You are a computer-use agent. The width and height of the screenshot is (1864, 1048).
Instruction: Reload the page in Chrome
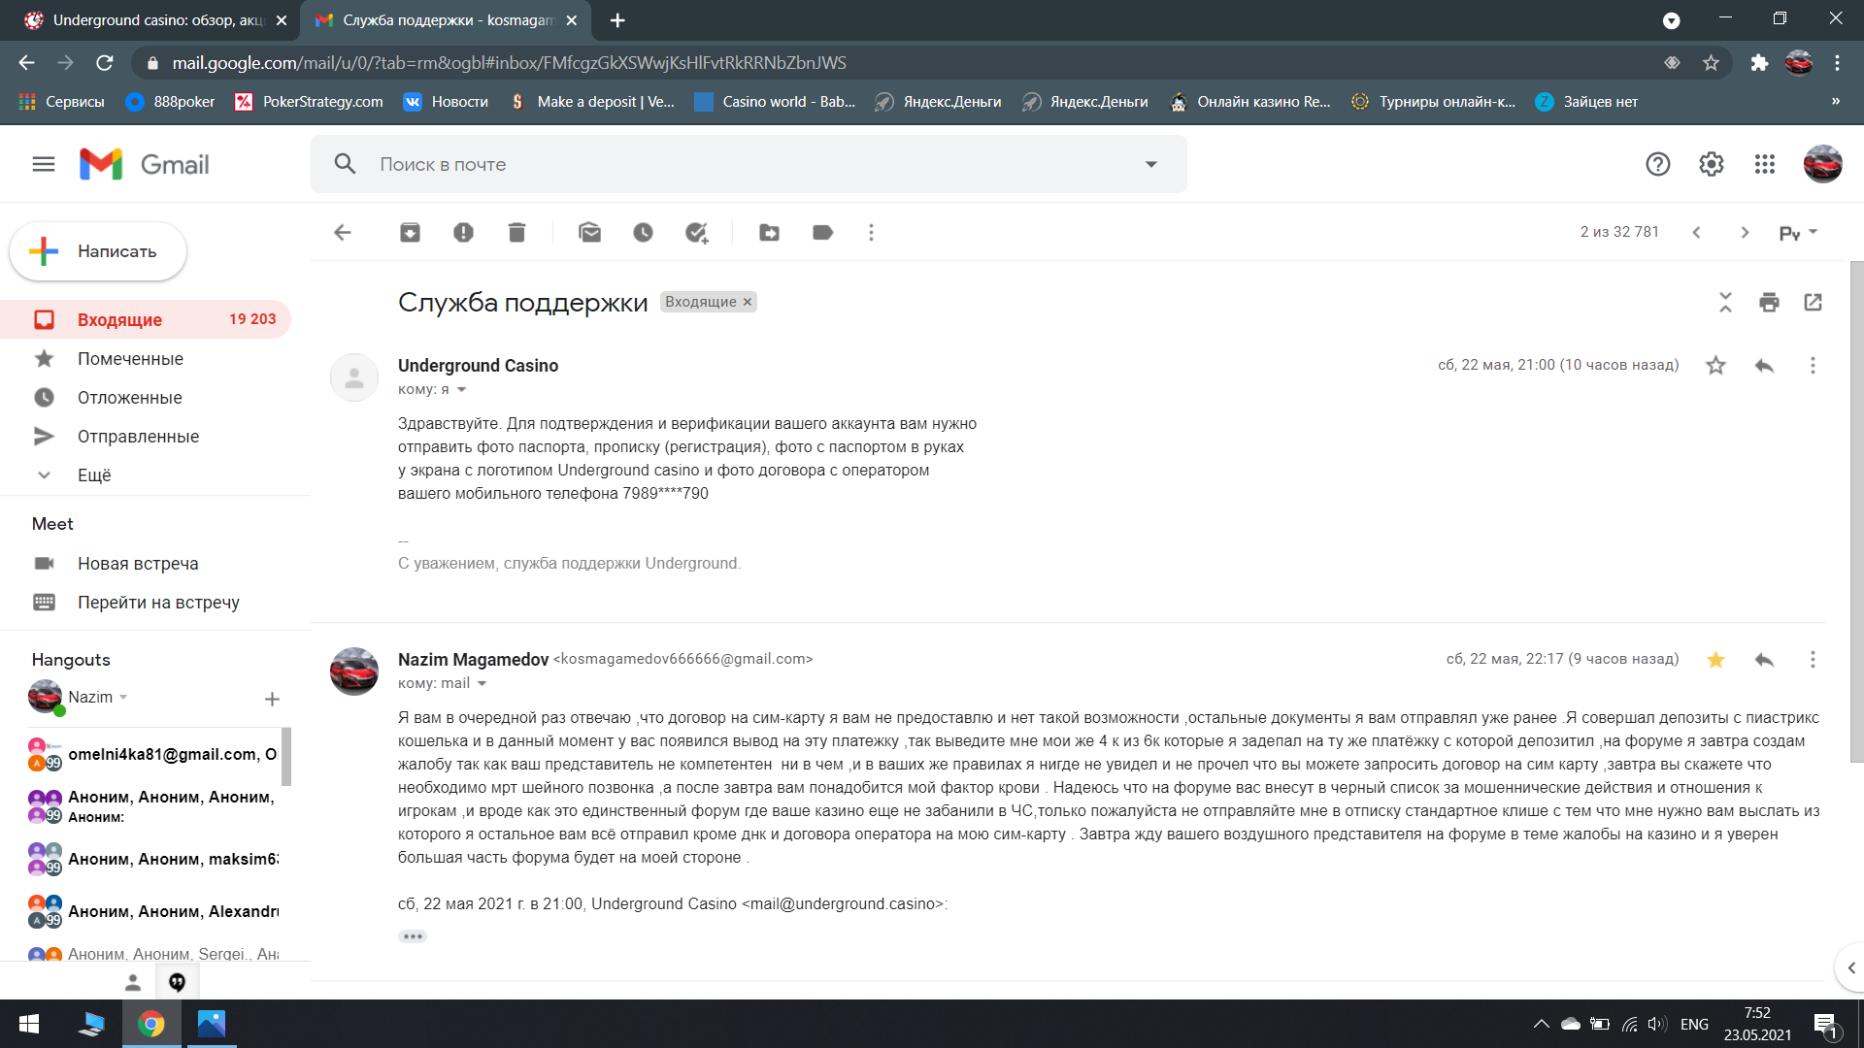click(x=105, y=63)
